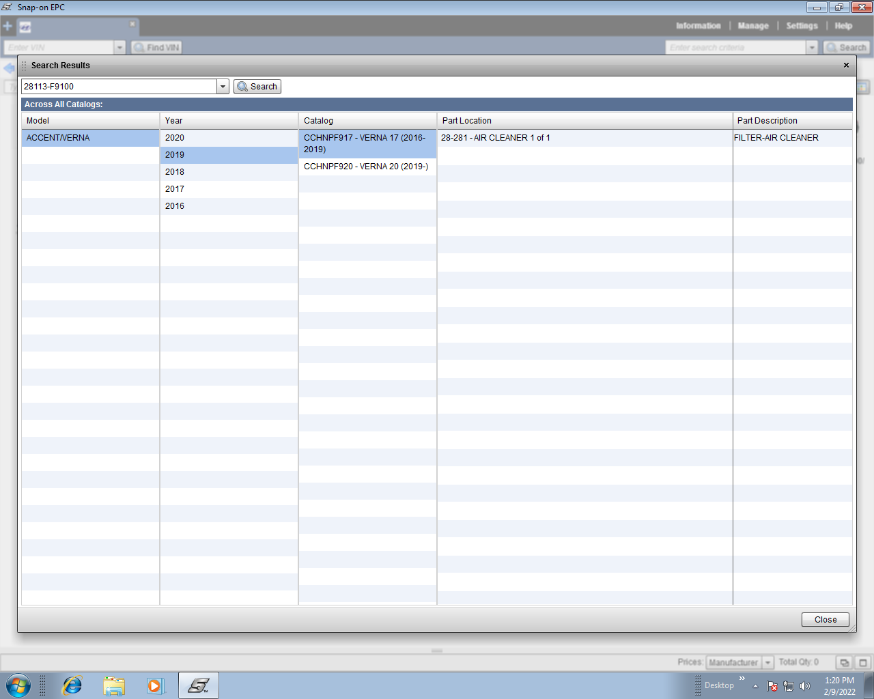
Task: Select year 2016 in the Year column
Action: coord(229,206)
